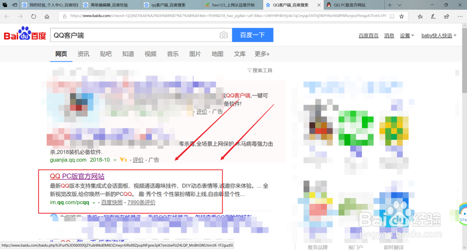The width and height of the screenshot is (467, 250).
Task: Open QQ PC版官方网站 result link
Action: 77,176
